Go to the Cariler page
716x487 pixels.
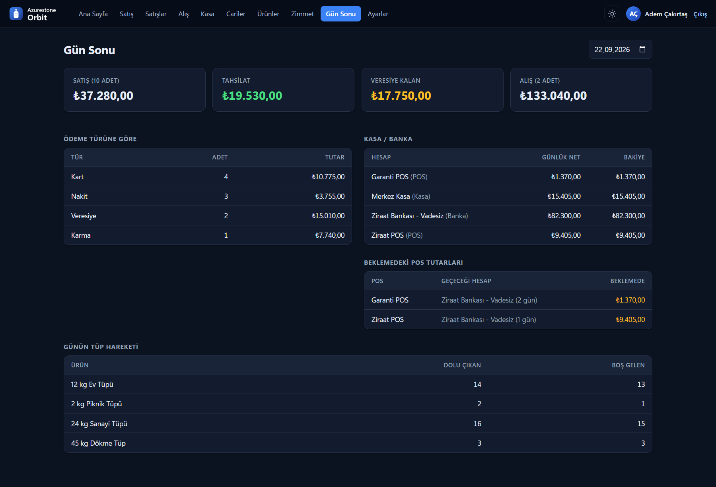point(236,14)
